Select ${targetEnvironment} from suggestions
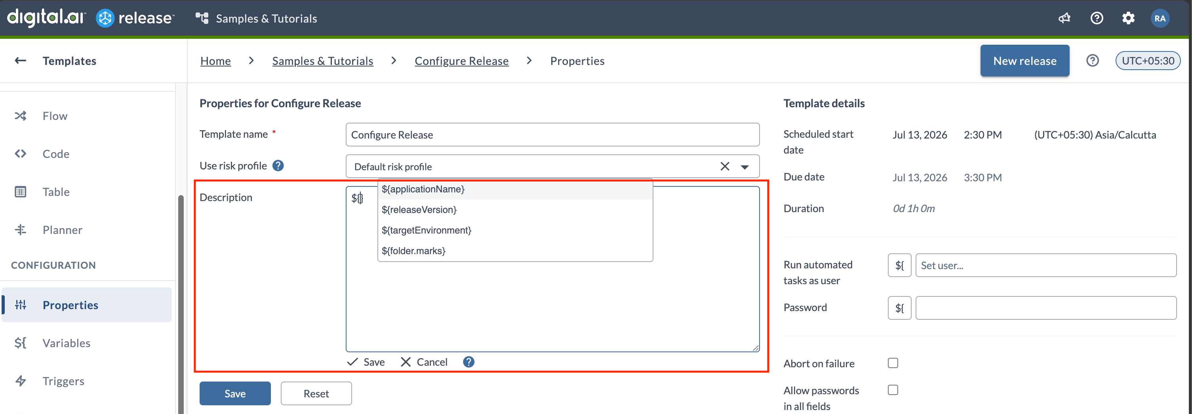This screenshot has height=414, width=1192. pos(515,230)
